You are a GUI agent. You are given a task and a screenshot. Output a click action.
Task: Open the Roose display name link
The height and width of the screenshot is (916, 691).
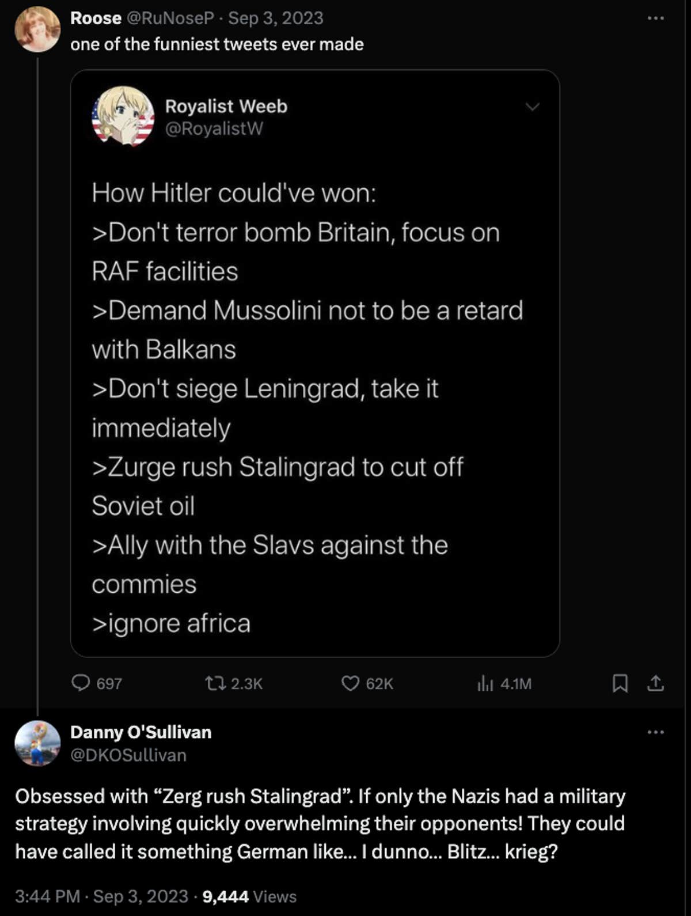coord(96,18)
